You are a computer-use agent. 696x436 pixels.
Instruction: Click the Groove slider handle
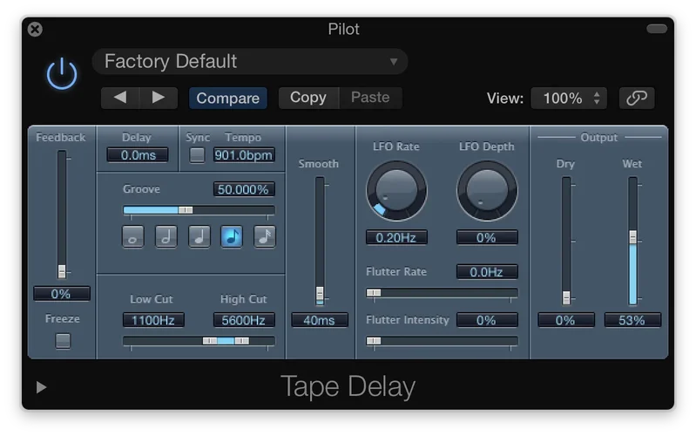186,210
